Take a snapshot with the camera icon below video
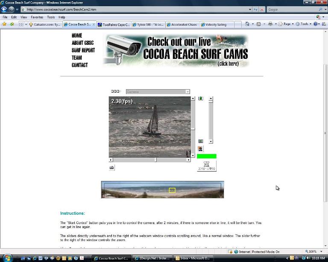The height and width of the screenshot is (262, 328). (112, 168)
